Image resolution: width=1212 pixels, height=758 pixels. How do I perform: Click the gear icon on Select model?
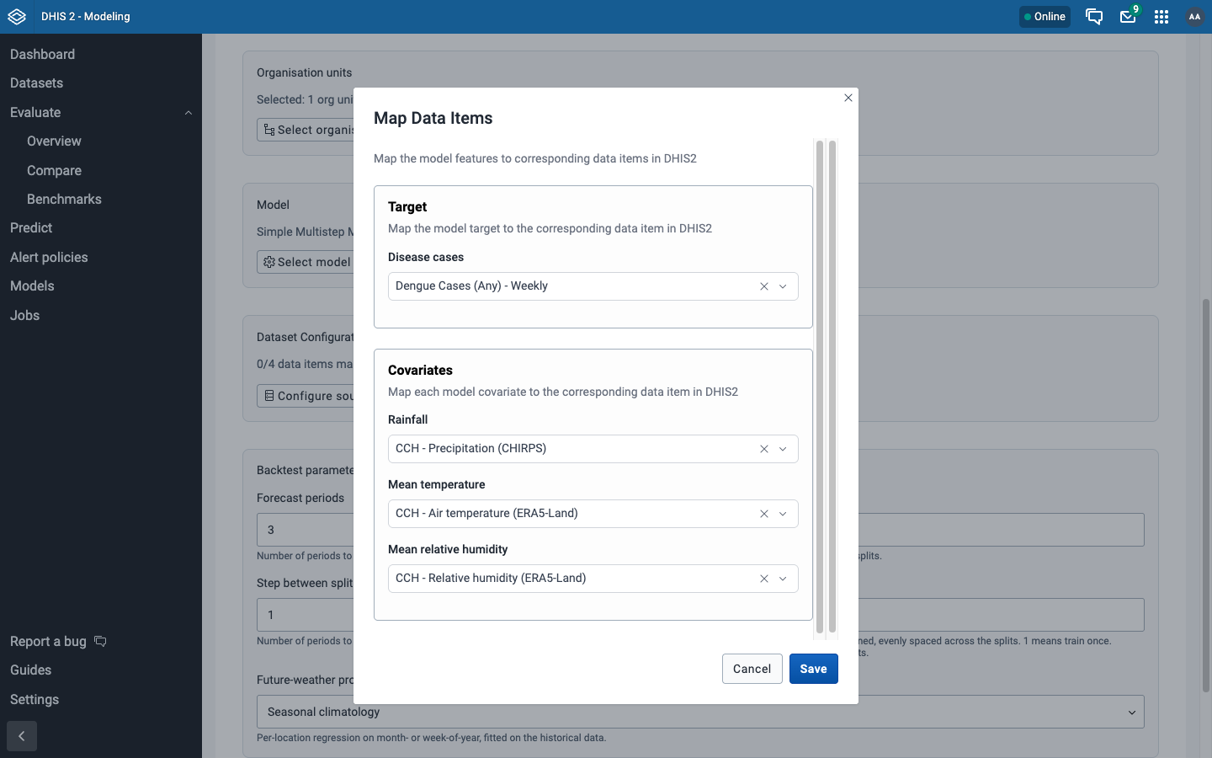[x=269, y=262]
